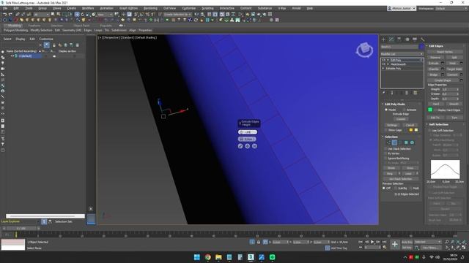This screenshot has width=469, height=263.
Task: Collapse the Edit Edges rollout
Action: pyautogui.click(x=436, y=46)
